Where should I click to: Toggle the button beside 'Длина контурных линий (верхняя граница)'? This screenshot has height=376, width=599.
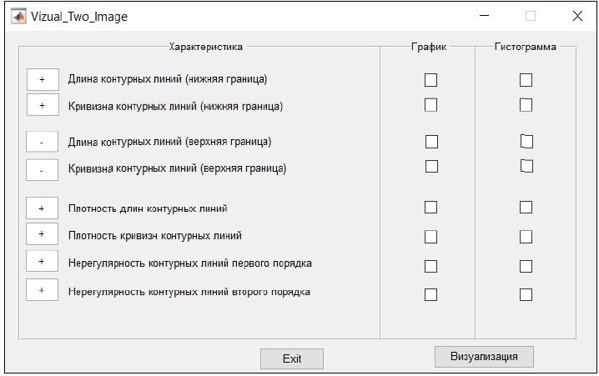tap(42, 143)
